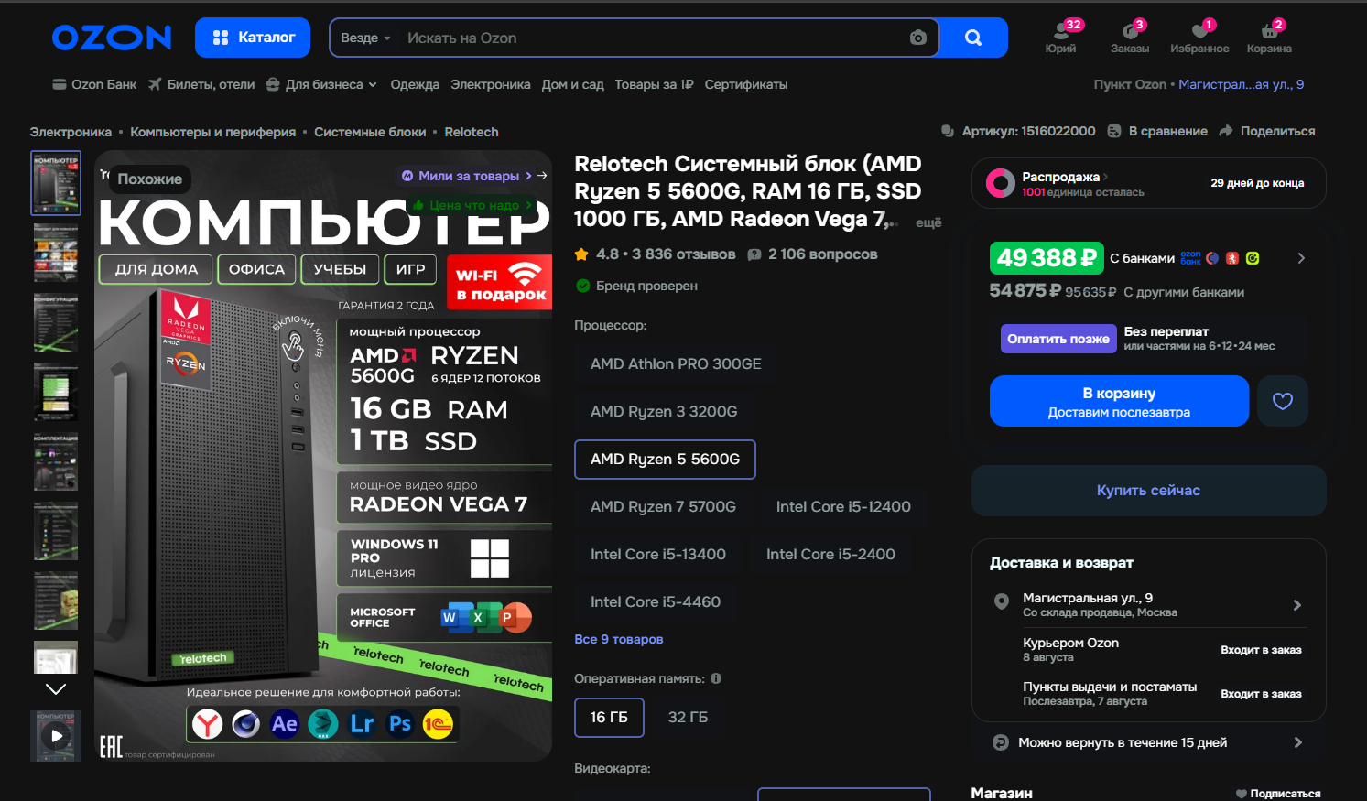
Task: Open the main product image
Action: (x=323, y=456)
